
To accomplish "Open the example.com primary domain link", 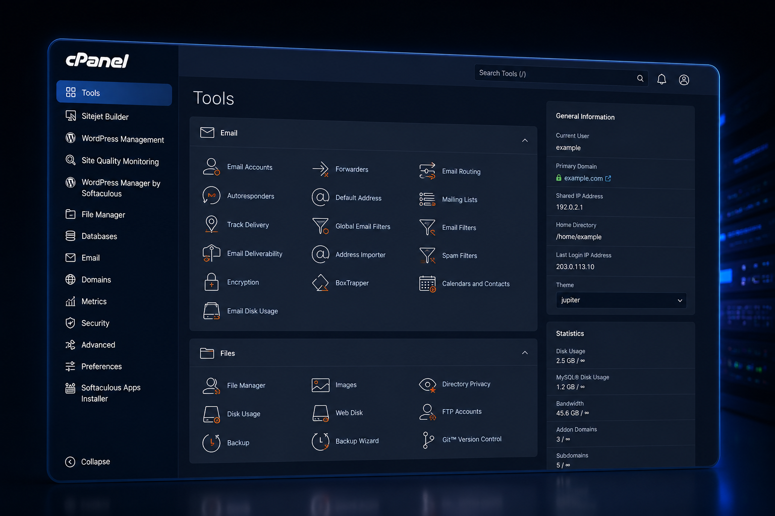I will click(x=583, y=178).
